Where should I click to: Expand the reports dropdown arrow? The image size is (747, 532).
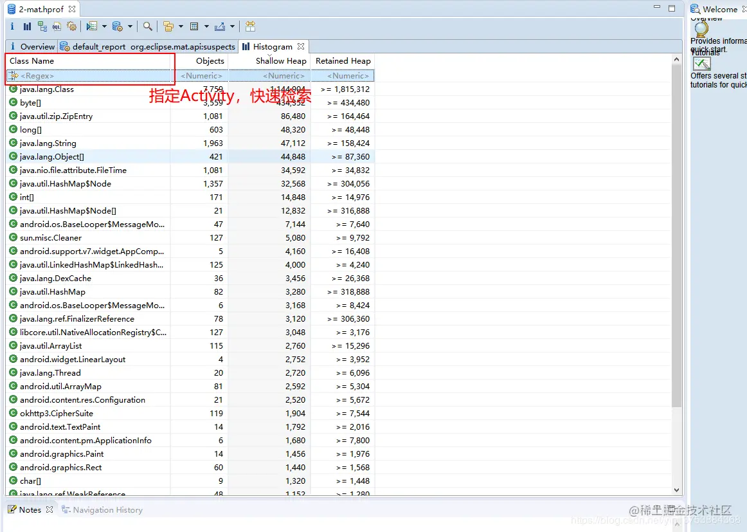click(104, 26)
